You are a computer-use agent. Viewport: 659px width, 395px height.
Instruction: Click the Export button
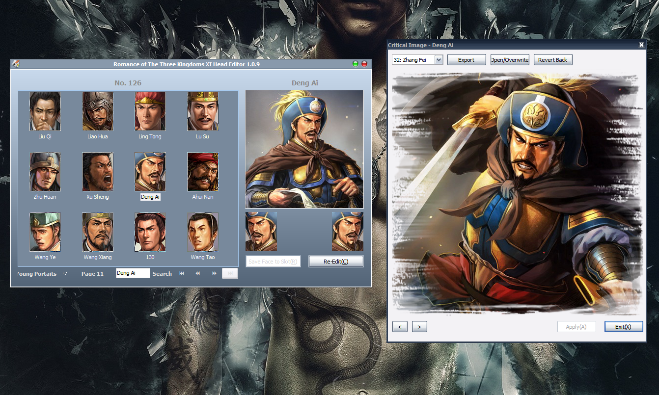[x=467, y=60]
